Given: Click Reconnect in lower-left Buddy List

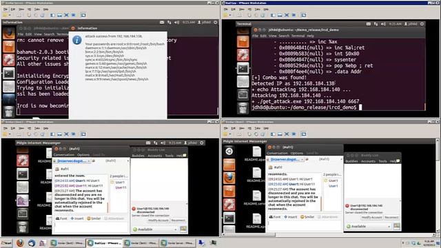Looking at the screenshot, I should [178, 220].
